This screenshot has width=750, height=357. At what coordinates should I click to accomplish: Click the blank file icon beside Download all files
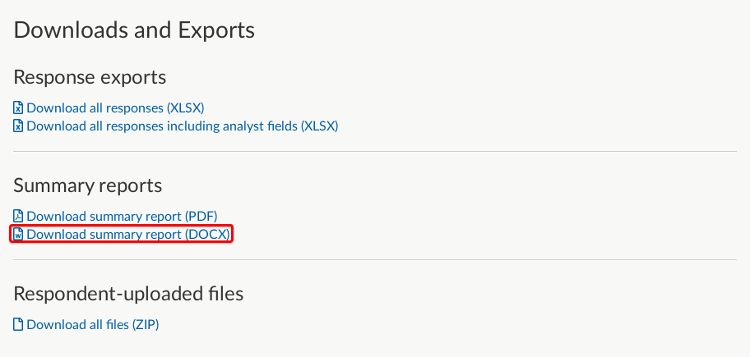pos(18,324)
